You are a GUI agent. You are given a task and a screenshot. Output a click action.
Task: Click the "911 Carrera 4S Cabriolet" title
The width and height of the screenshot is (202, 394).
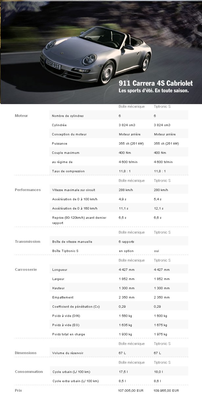[156, 83]
